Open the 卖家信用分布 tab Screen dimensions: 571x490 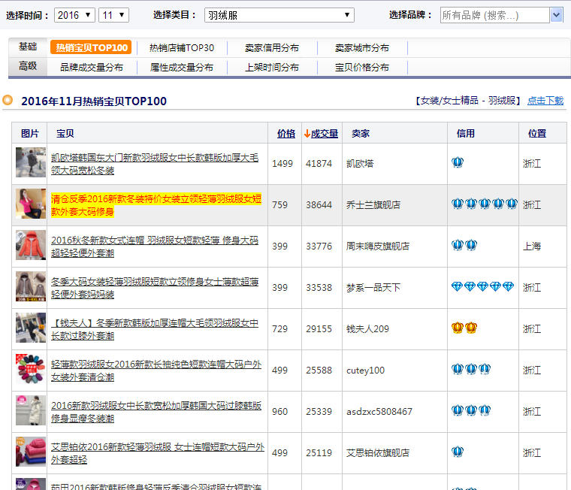tap(271, 48)
